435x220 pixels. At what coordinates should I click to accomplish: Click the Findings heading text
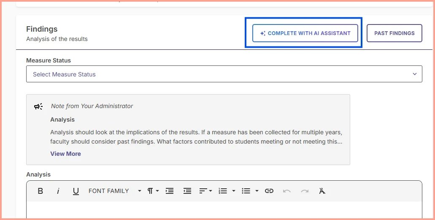[42, 29]
